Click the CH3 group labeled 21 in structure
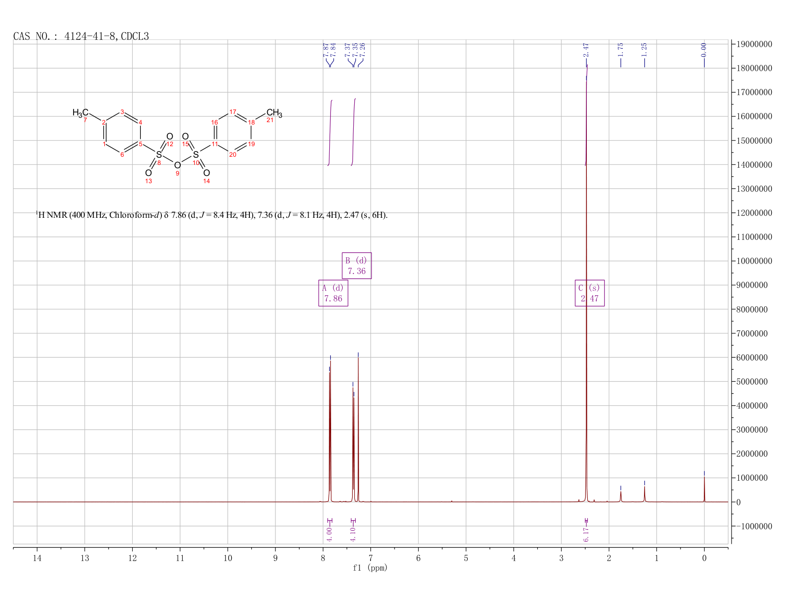This screenshot has width=793, height=613. click(274, 113)
